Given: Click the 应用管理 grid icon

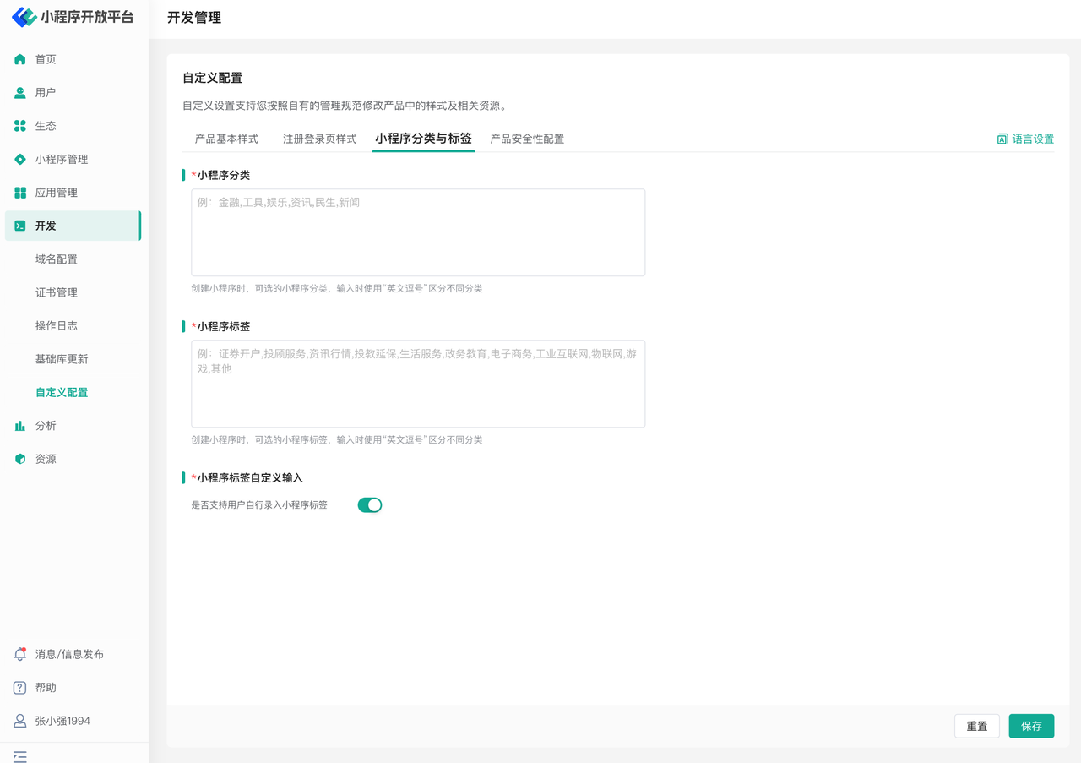Looking at the screenshot, I should (20, 193).
